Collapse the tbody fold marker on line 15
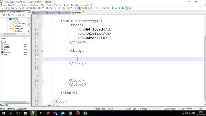 point(42,51)
